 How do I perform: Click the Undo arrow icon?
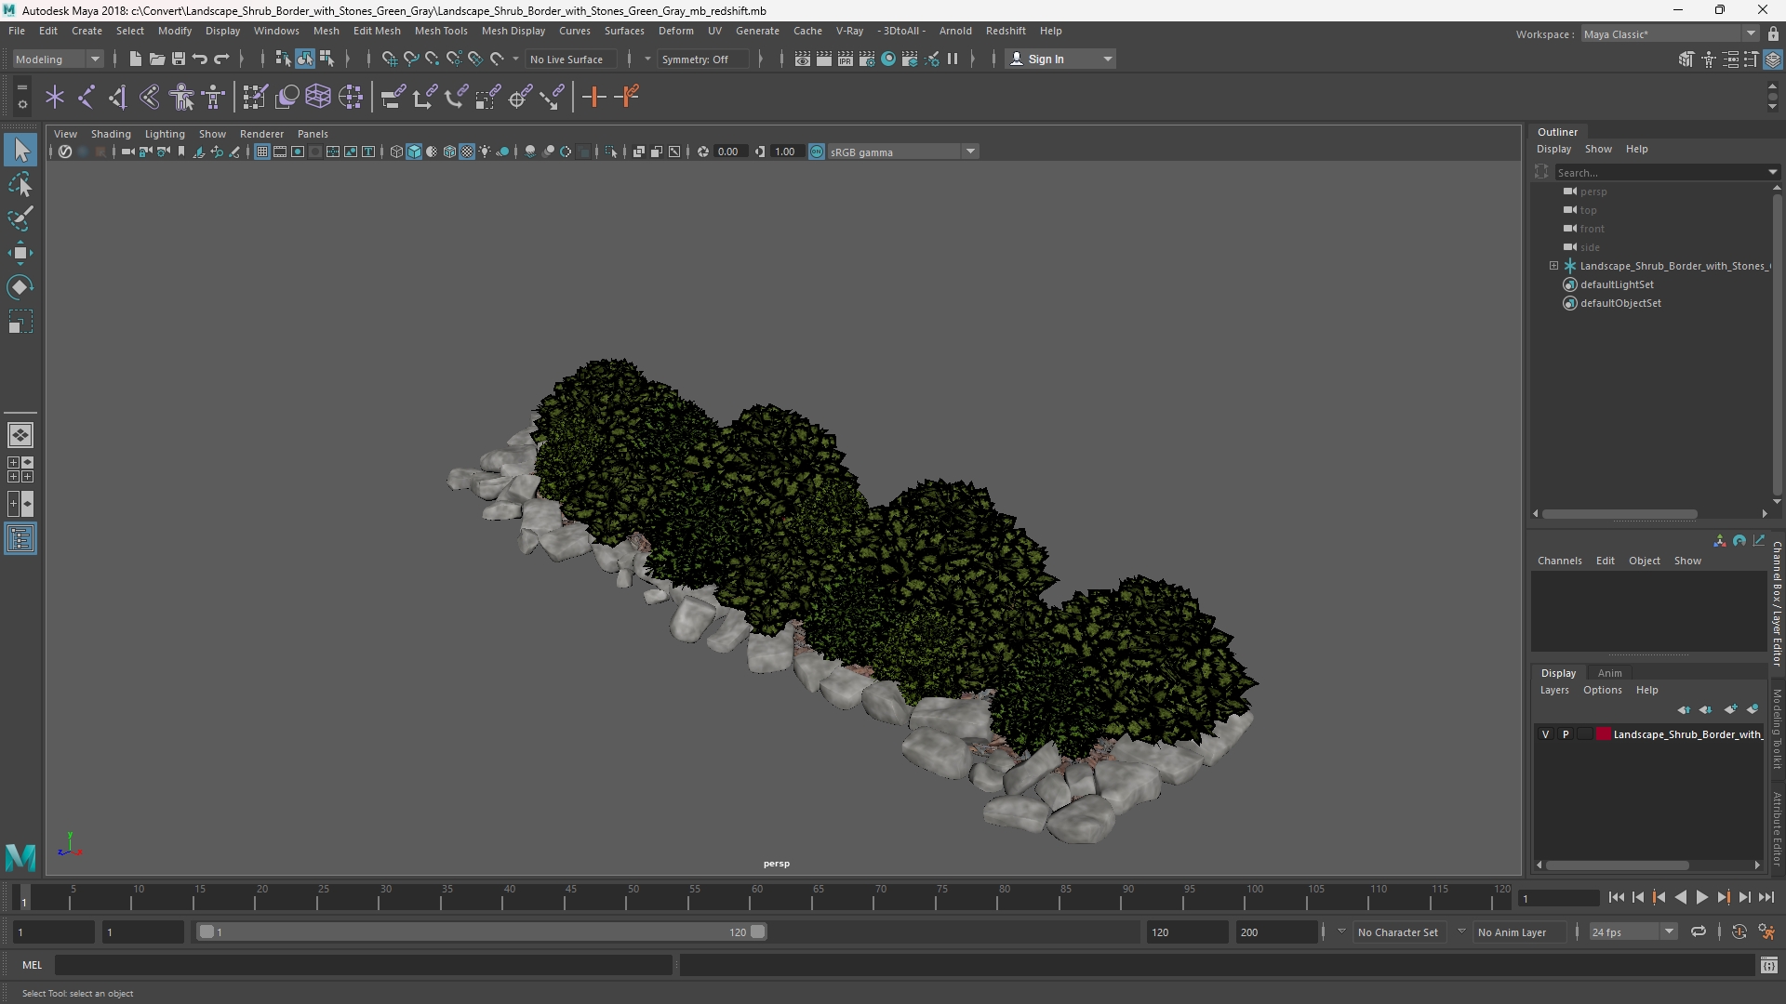click(x=199, y=59)
